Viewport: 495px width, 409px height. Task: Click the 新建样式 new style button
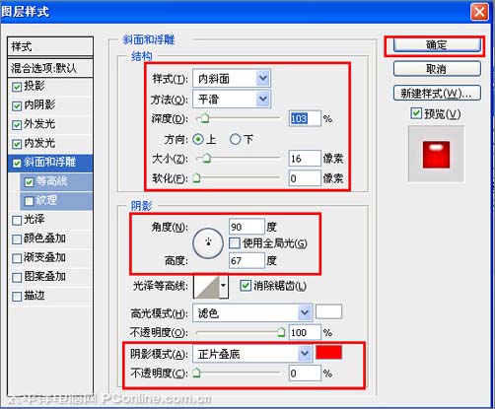[437, 94]
